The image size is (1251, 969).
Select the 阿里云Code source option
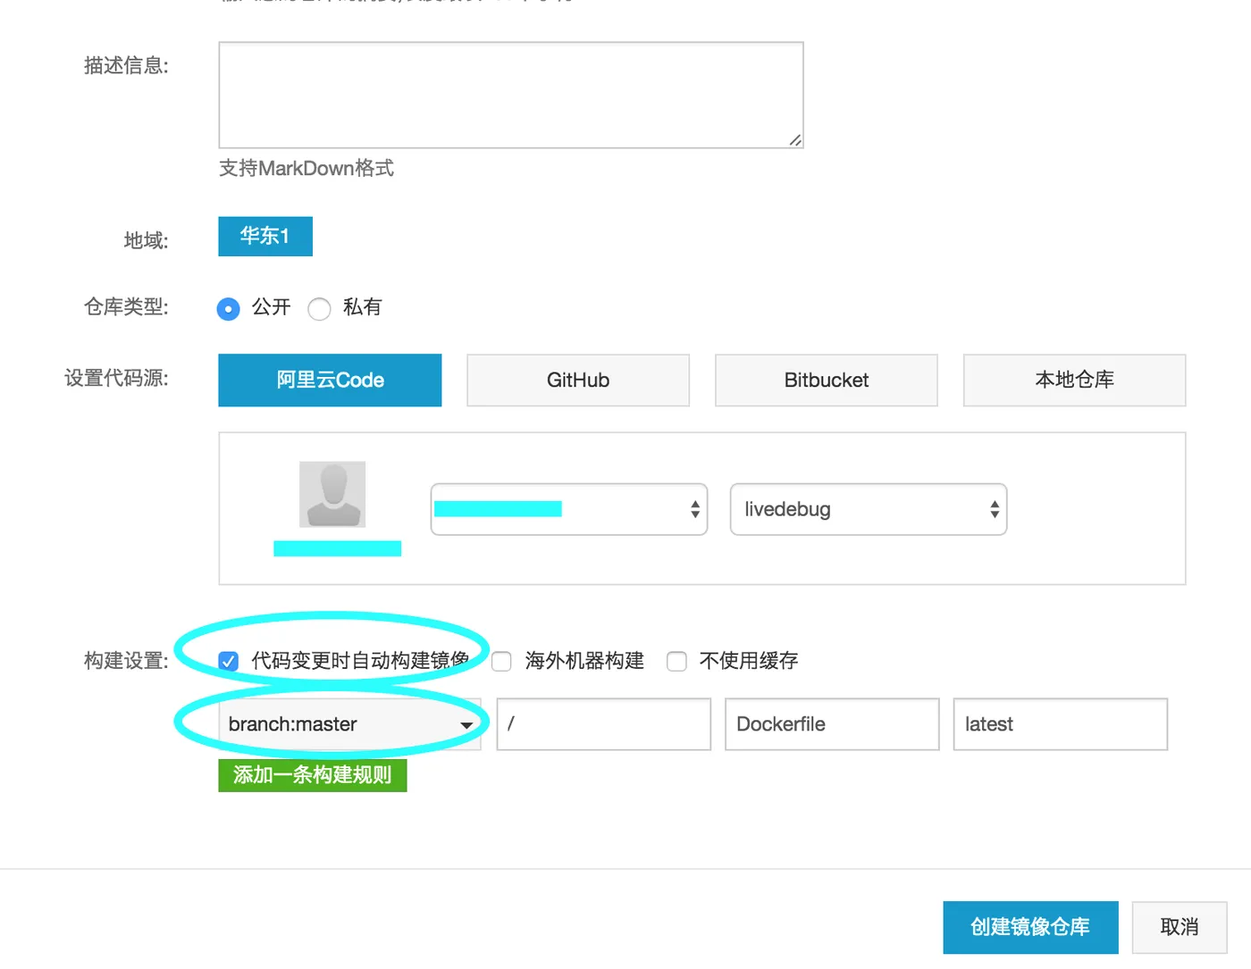coord(330,380)
